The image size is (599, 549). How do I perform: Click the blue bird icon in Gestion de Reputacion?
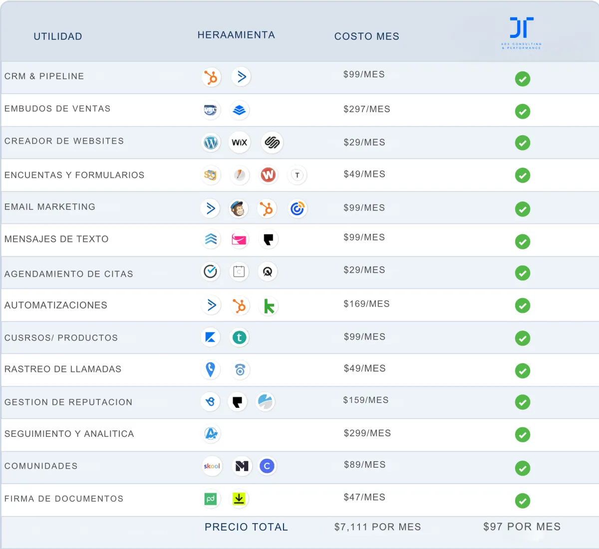coord(210,401)
